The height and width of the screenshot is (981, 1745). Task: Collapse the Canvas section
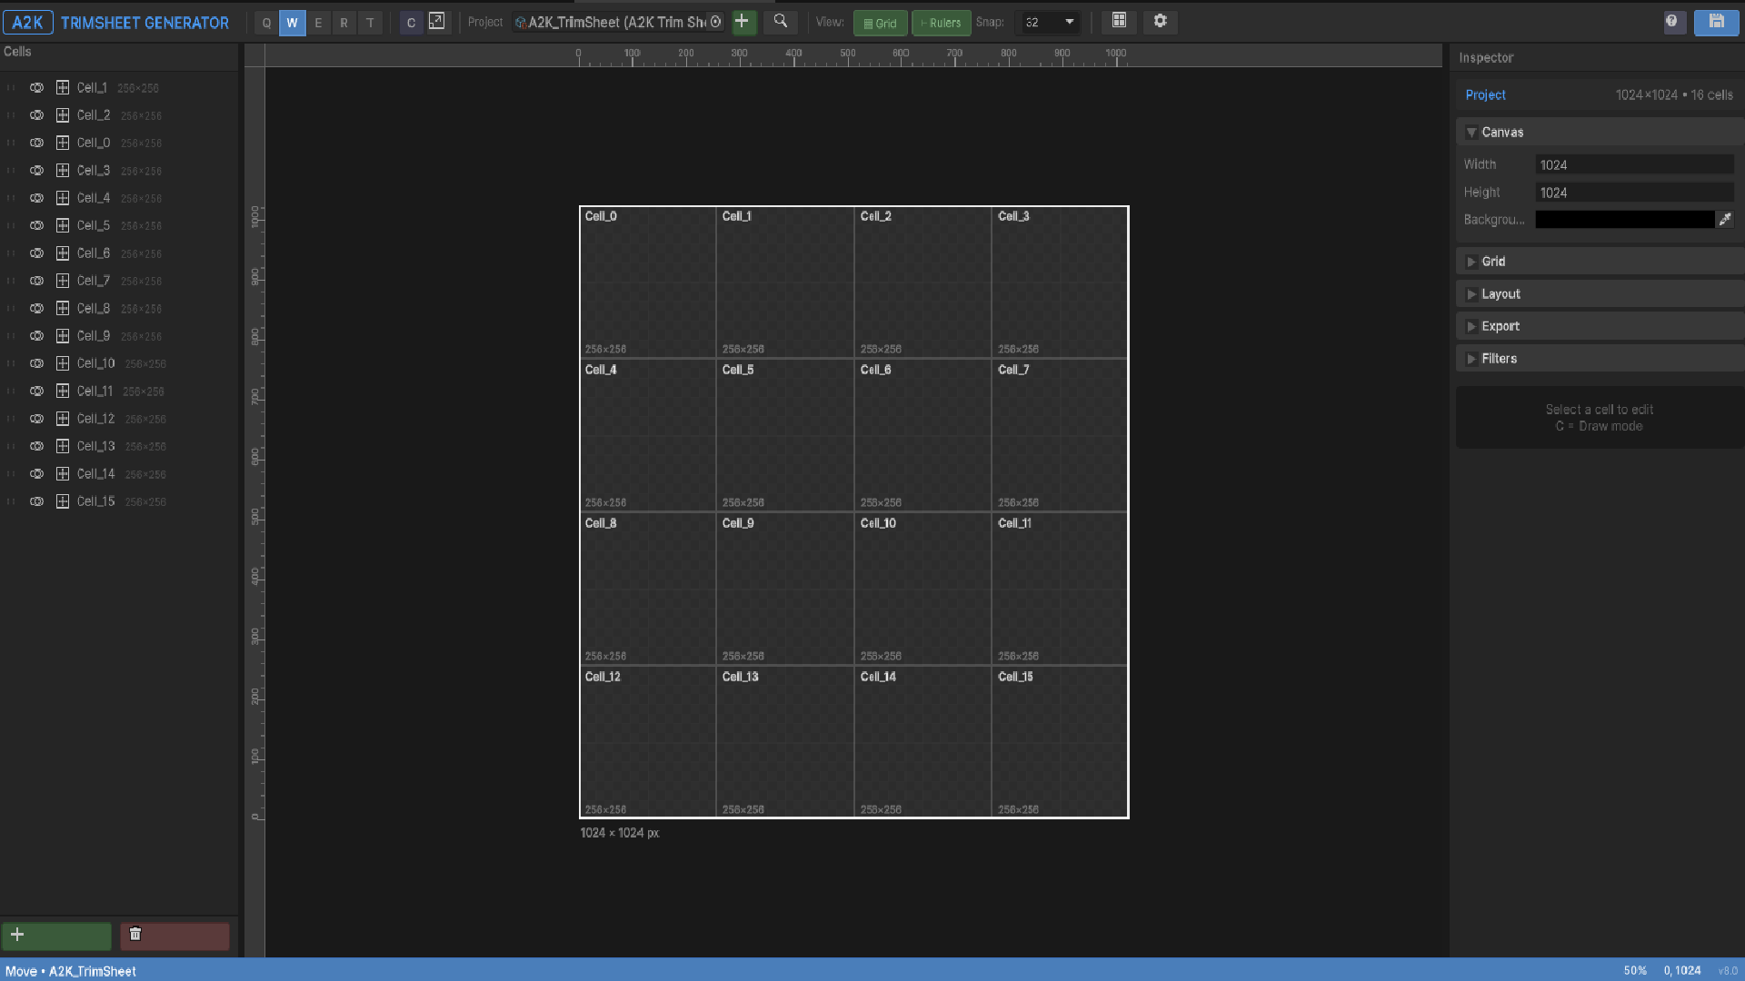tap(1501, 133)
